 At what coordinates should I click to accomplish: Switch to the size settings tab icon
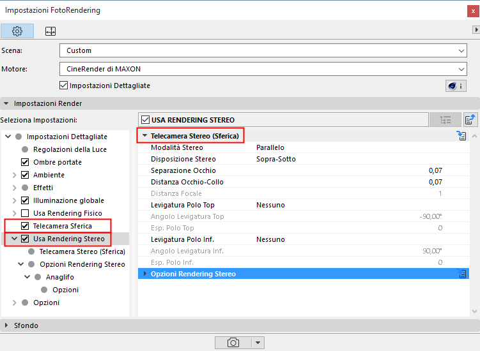point(50,31)
